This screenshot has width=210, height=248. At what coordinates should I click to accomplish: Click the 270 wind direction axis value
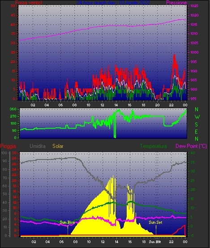(13, 117)
